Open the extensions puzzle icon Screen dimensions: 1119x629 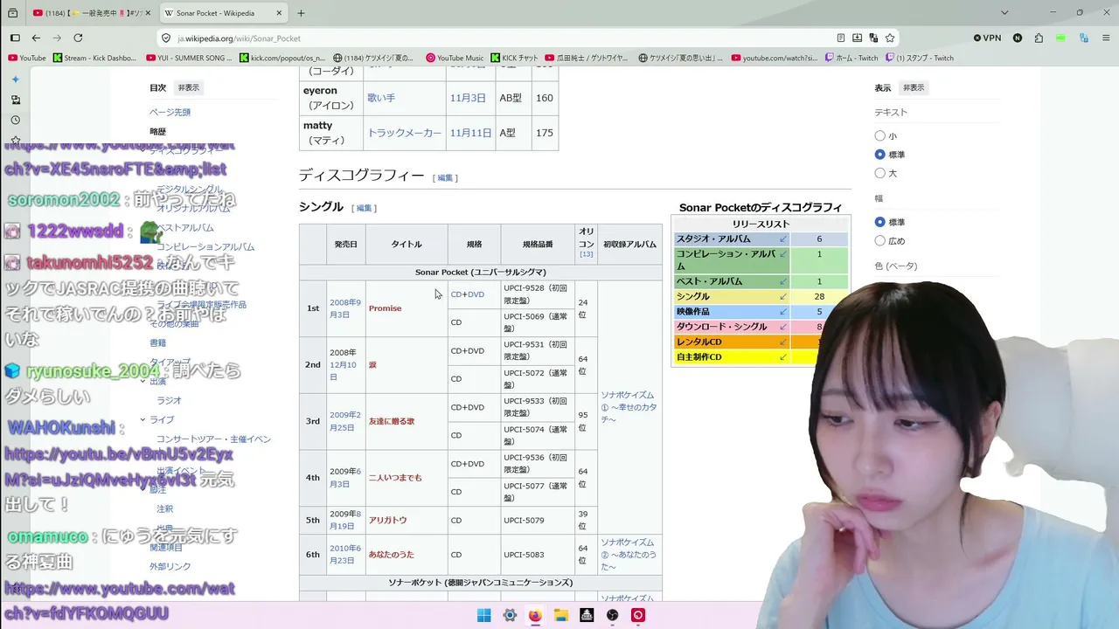[1039, 38]
